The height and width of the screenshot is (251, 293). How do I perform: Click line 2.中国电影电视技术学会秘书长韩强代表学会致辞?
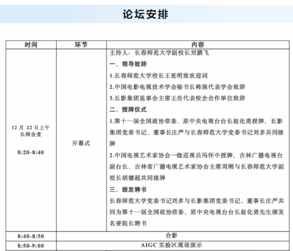(177, 87)
